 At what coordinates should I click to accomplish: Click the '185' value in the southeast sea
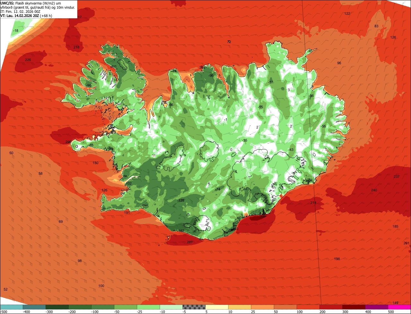click(395, 226)
